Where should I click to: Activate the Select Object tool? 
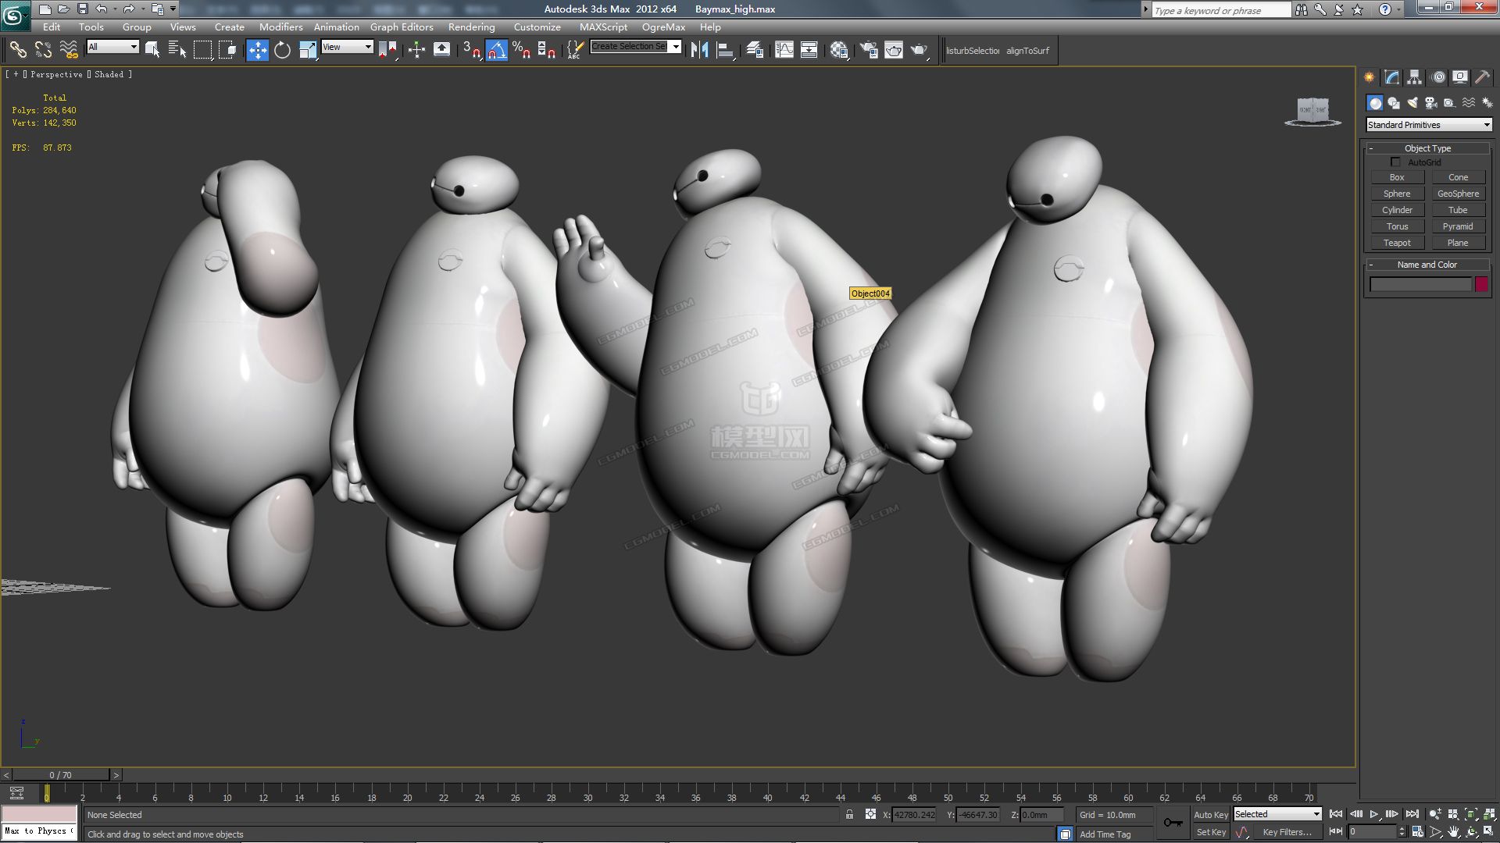[x=152, y=50]
